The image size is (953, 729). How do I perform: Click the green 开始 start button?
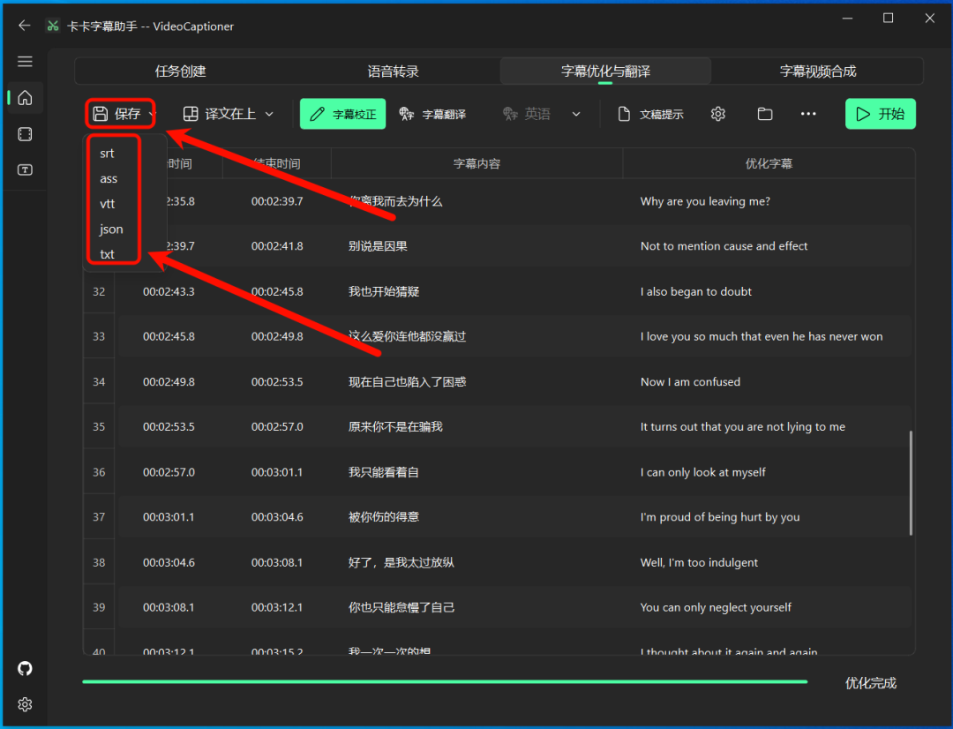[880, 114]
